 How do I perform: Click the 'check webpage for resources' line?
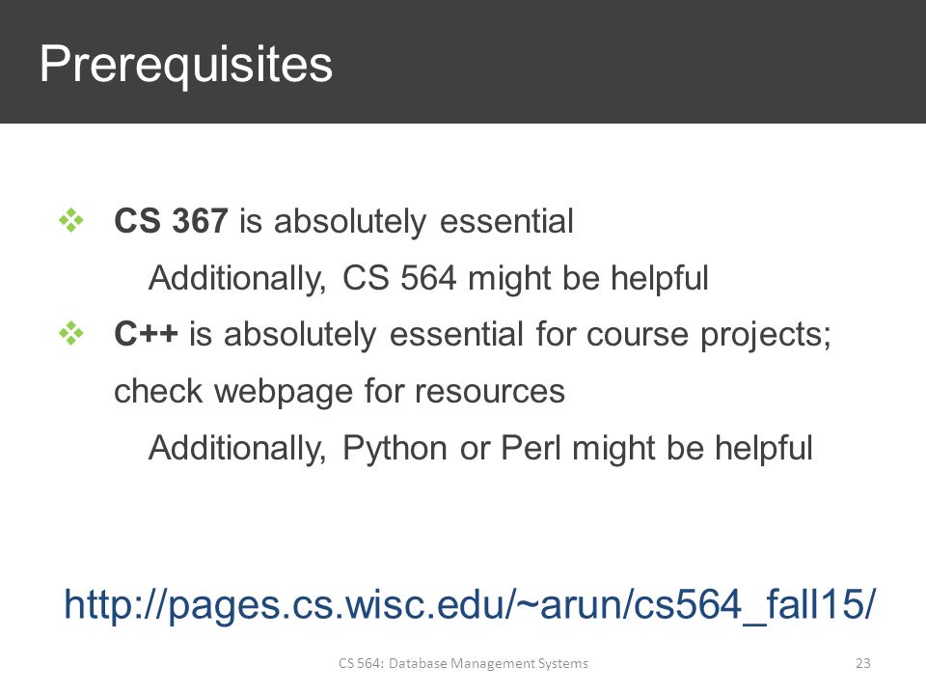pos(340,391)
